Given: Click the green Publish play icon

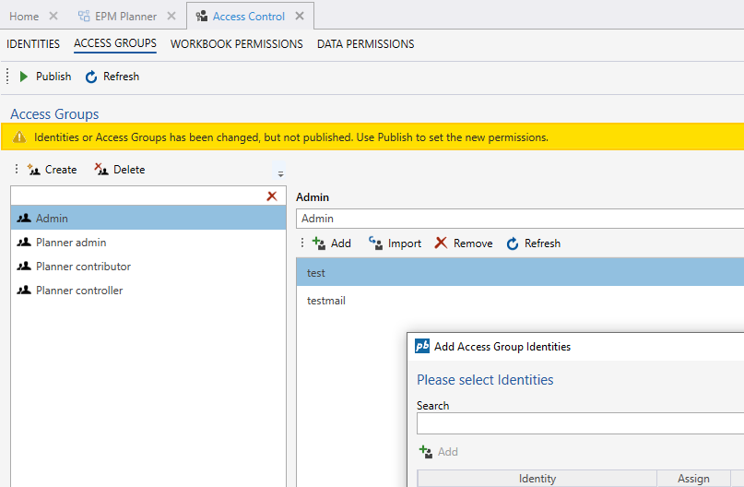Looking at the screenshot, I should 24,77.
